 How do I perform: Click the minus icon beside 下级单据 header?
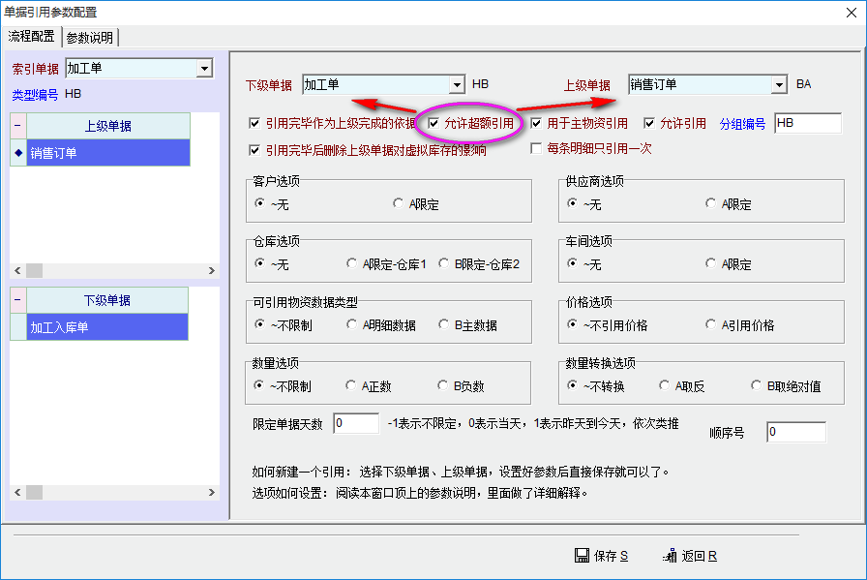pos(17,300)
